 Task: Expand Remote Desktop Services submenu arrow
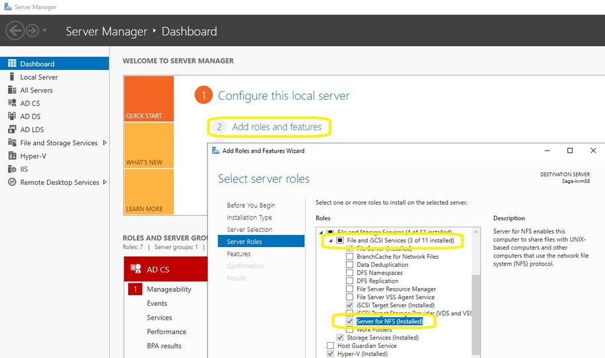click(104, 182)
